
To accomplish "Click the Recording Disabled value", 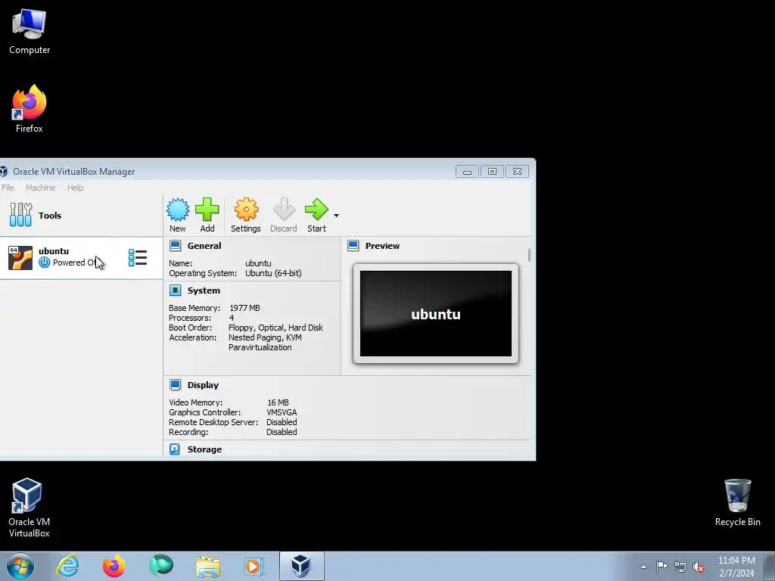I will [x=282, y=432].
